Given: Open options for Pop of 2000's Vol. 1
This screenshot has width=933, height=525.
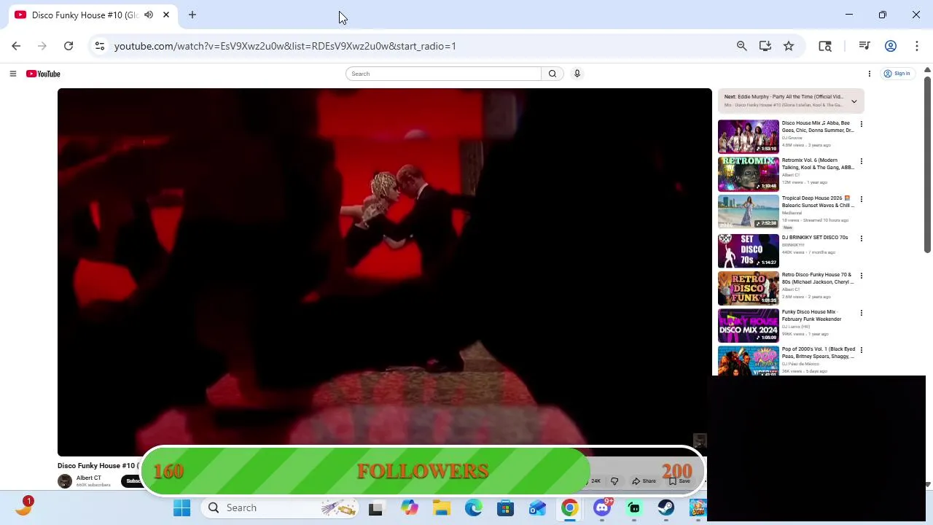Looking at the screenshot, I should click(x=861, y=350).
